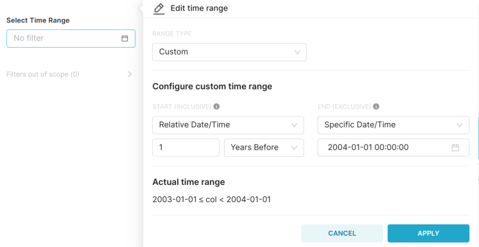This screenshot has width=479, height=247.
Task: Open the Relative Date/Time start dropdown
Action: click(228, 125)
